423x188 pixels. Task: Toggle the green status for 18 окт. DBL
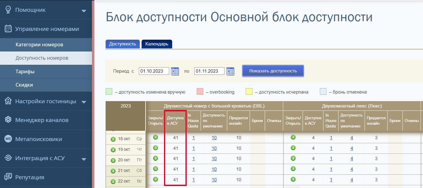(156, 137)
